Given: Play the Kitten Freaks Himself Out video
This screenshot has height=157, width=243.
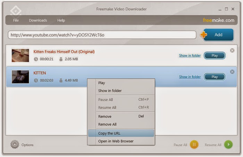Looking at the screenshot, I should tap(215, 55).
